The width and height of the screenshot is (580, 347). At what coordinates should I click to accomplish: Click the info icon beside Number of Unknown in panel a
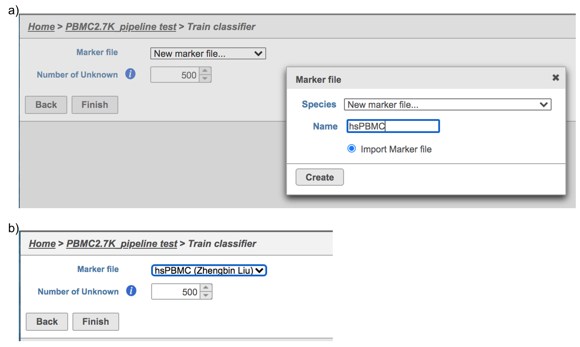130,74
